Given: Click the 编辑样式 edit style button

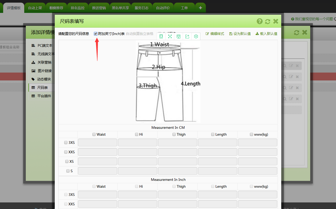Looking at the screenshot, I should [x=215, y=34].
